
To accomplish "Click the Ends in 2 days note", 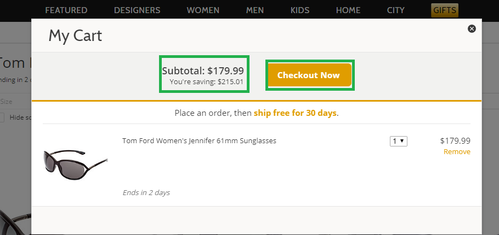I will [146, 192].
